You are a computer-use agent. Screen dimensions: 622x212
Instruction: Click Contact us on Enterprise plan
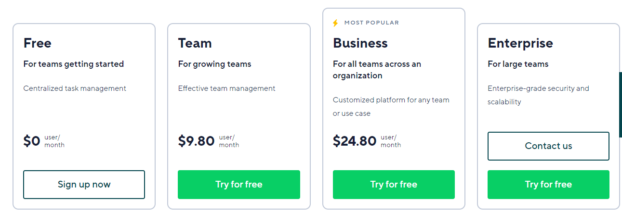coord(548,146)
